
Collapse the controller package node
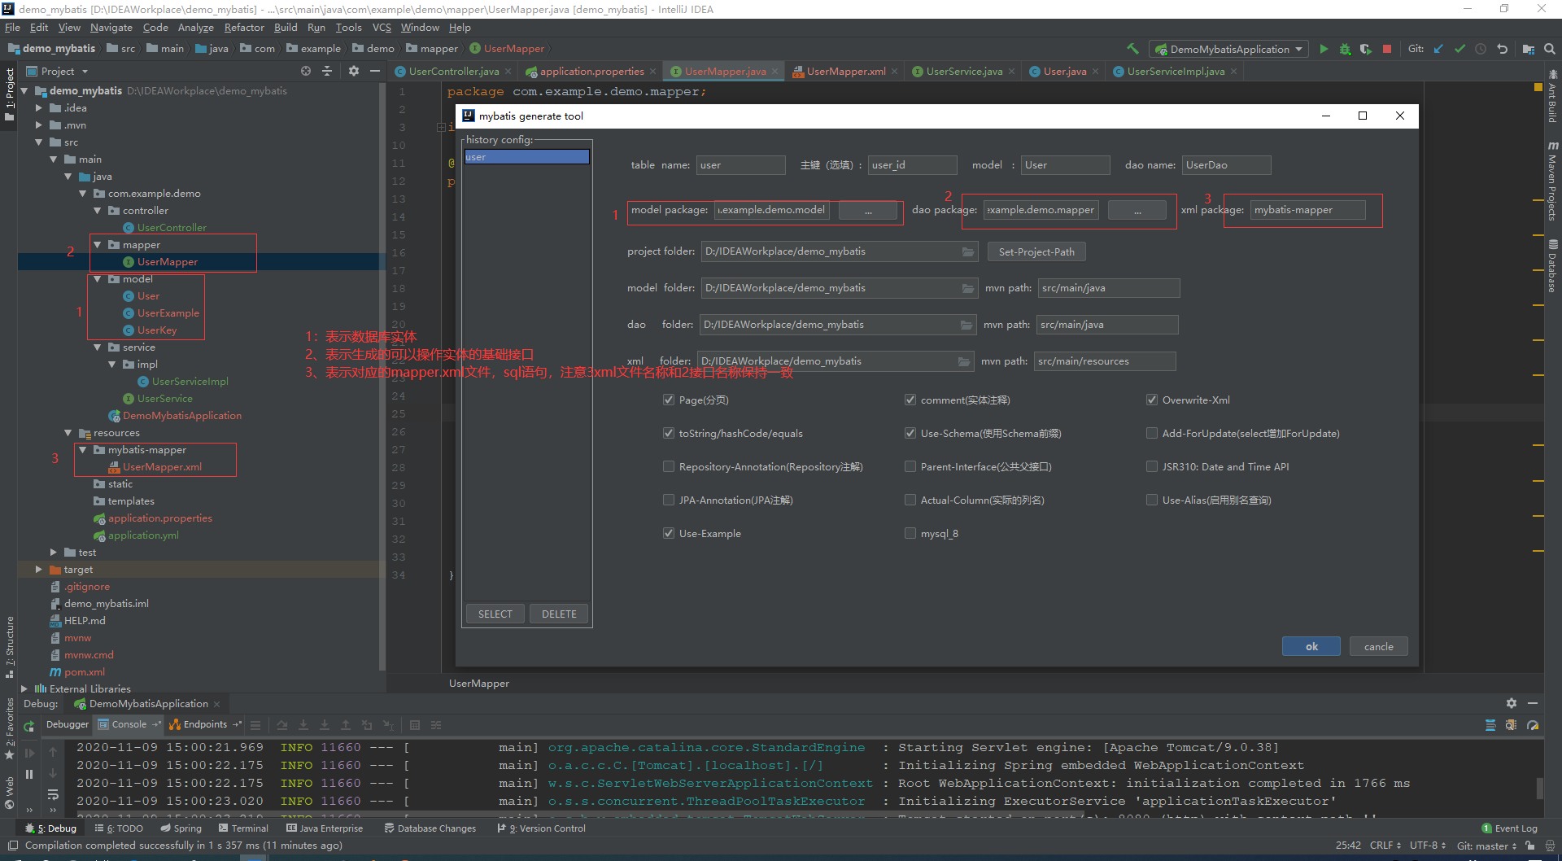[97, 210]
